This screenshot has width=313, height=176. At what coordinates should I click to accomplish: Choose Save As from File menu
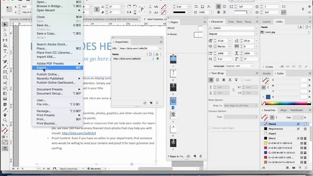pos(58,25)
